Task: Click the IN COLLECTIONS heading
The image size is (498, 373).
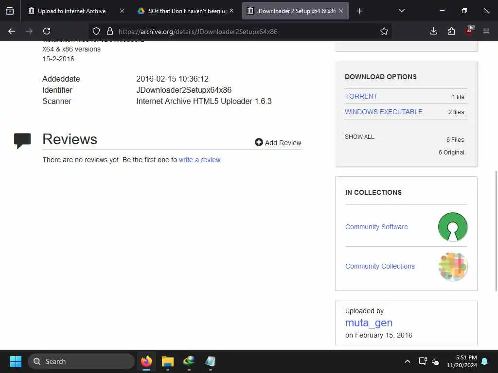Action: (373, 192)
